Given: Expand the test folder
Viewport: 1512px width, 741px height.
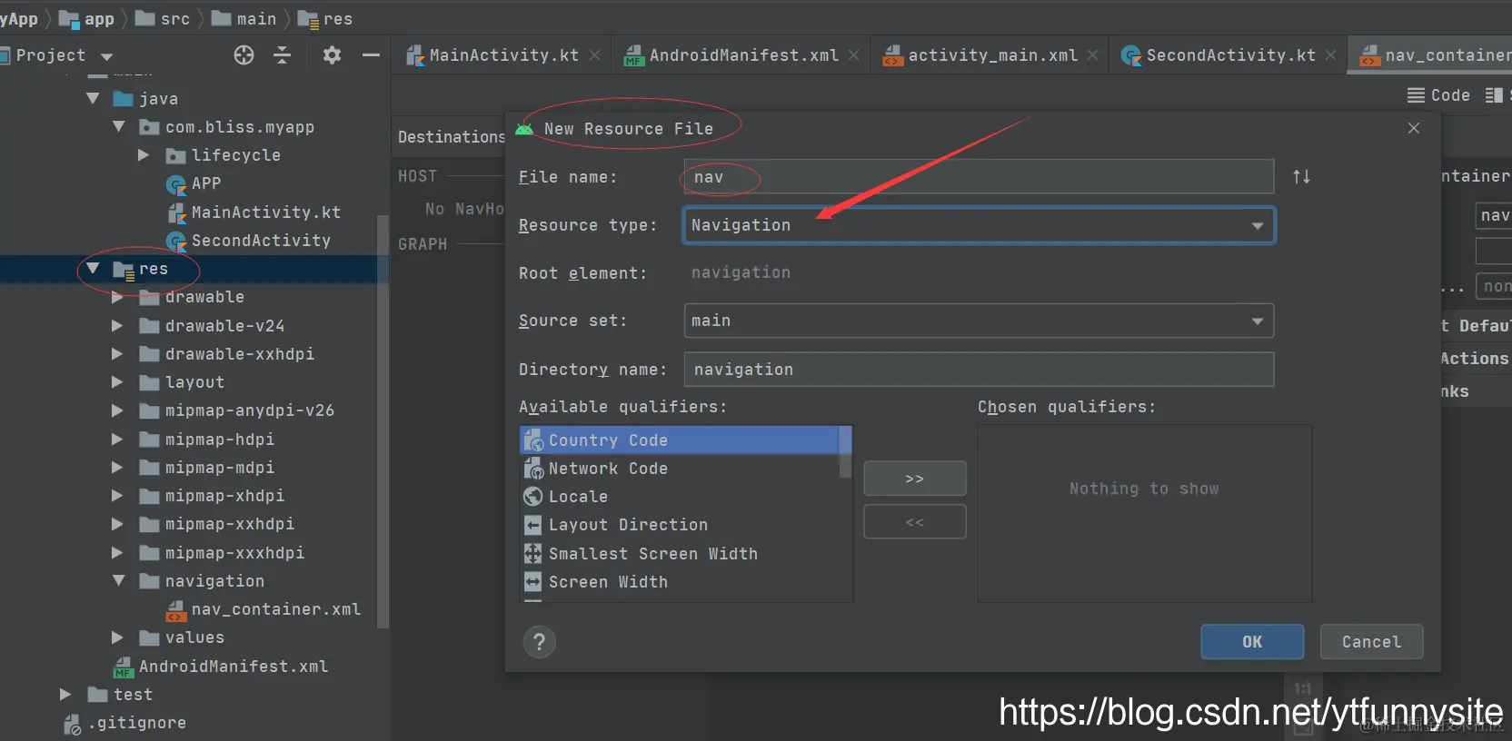Looking at the screenshot, I should 65,694.
